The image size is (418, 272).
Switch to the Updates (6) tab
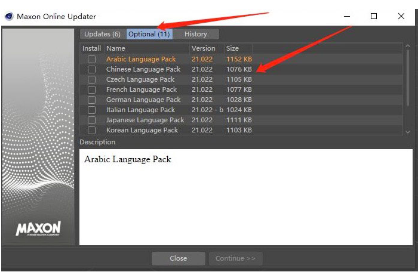tap(102, 34)
